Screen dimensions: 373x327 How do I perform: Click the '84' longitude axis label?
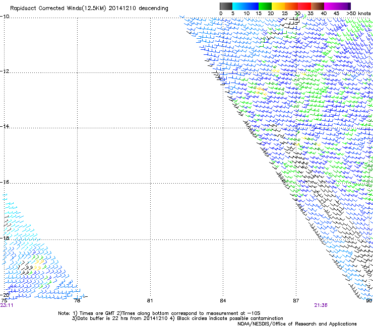pos(223,301)
